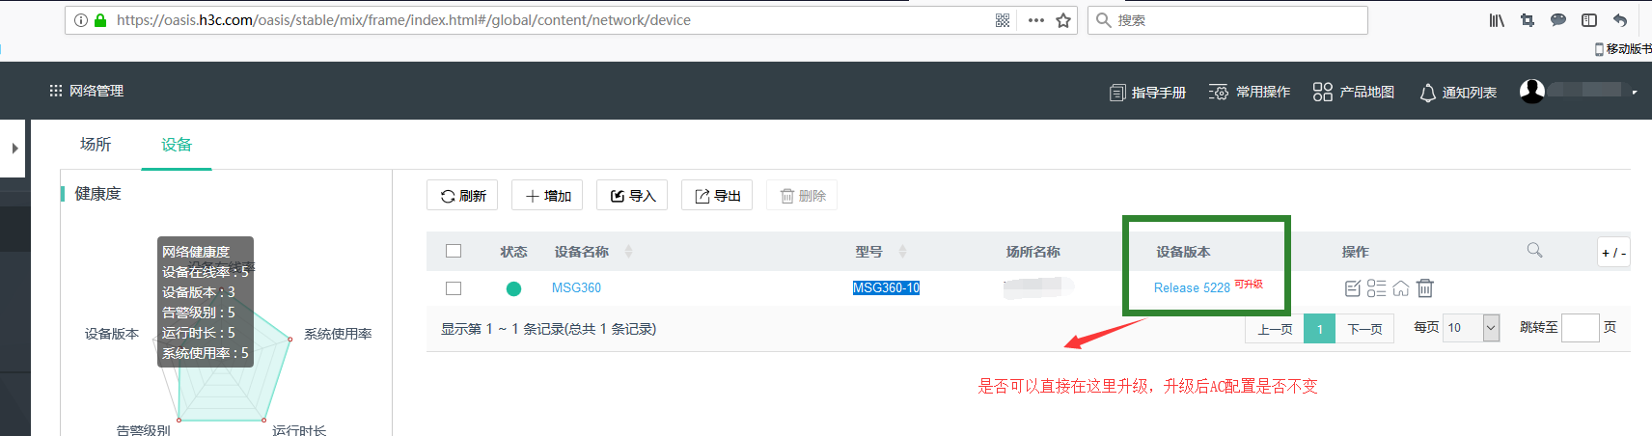Open the 每页 10 per-page dropdown
The width and height of the screenshot is (1652, 436).
pyautogui.click(x=1471, y=328)
